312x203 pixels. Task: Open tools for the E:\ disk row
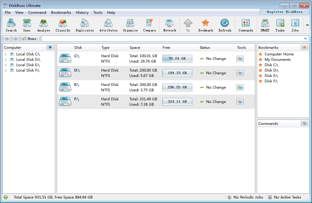point(240,87)
